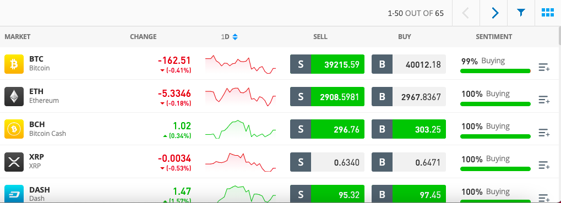
Task: Open the BCH 1D price chart
Action: click(241, 129)
